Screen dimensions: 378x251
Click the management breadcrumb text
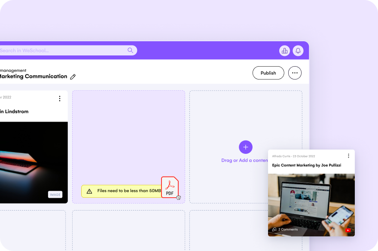(x=13, y=70)
